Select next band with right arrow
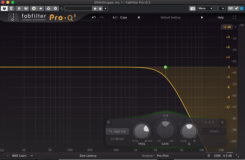Viewport: 245px width, 160px height. (213, 122)
